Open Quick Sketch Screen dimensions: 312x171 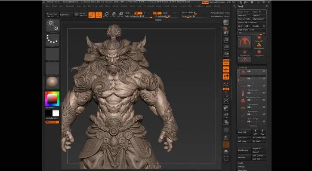pyautogui.click(x=80, y=15)
